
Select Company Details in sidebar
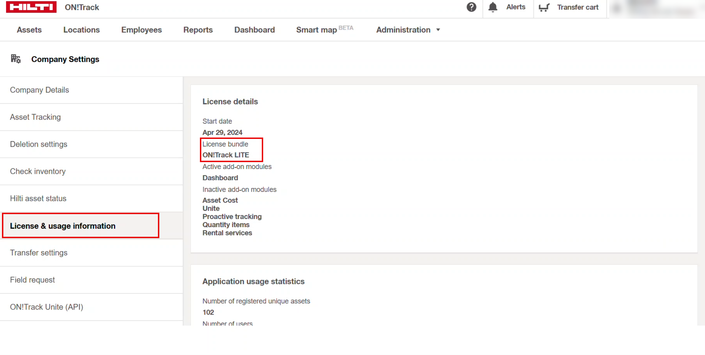click(x=39, y=90)
